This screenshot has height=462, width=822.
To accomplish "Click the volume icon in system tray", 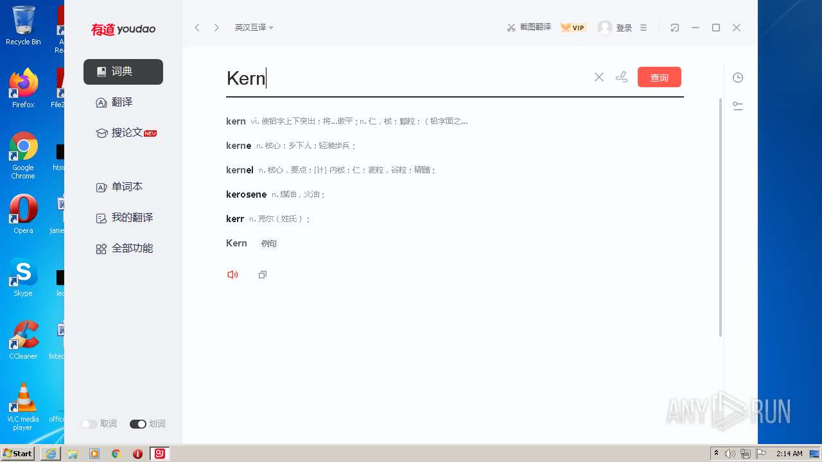I will [730, 454].
